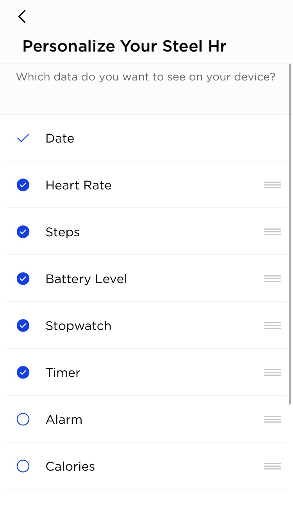293x505 pixels.
Task: Disable the Steps data checkbox
Action: click(23, 232)
